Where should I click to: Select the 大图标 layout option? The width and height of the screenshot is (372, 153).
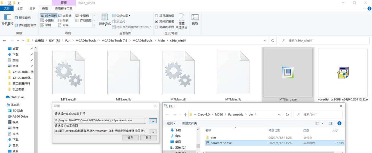click(x=65, y=16)
